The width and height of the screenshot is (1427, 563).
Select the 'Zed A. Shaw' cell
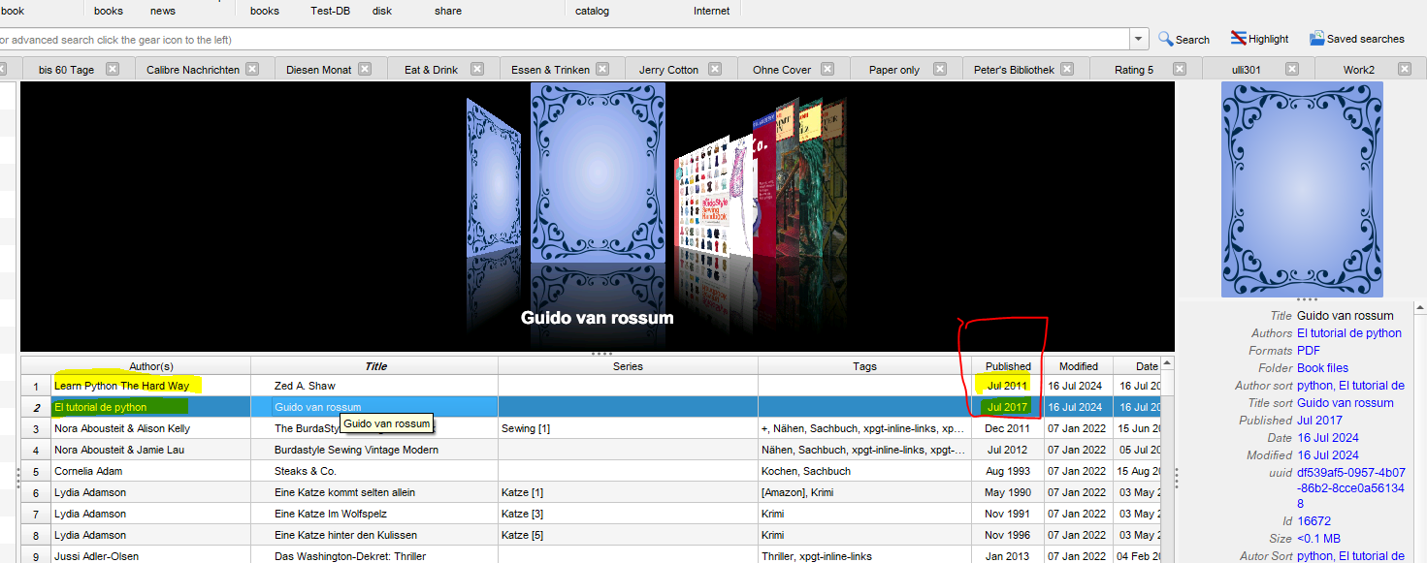374,386
